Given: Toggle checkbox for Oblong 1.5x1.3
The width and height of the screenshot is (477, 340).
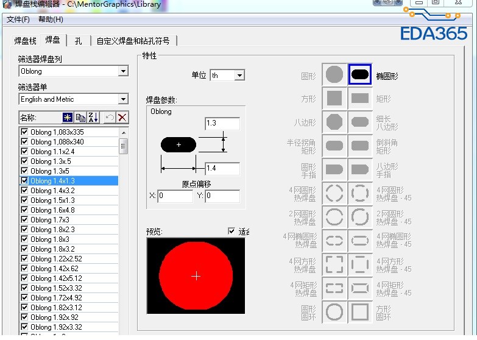Looking at the screenshot, I should pos(24,200).
